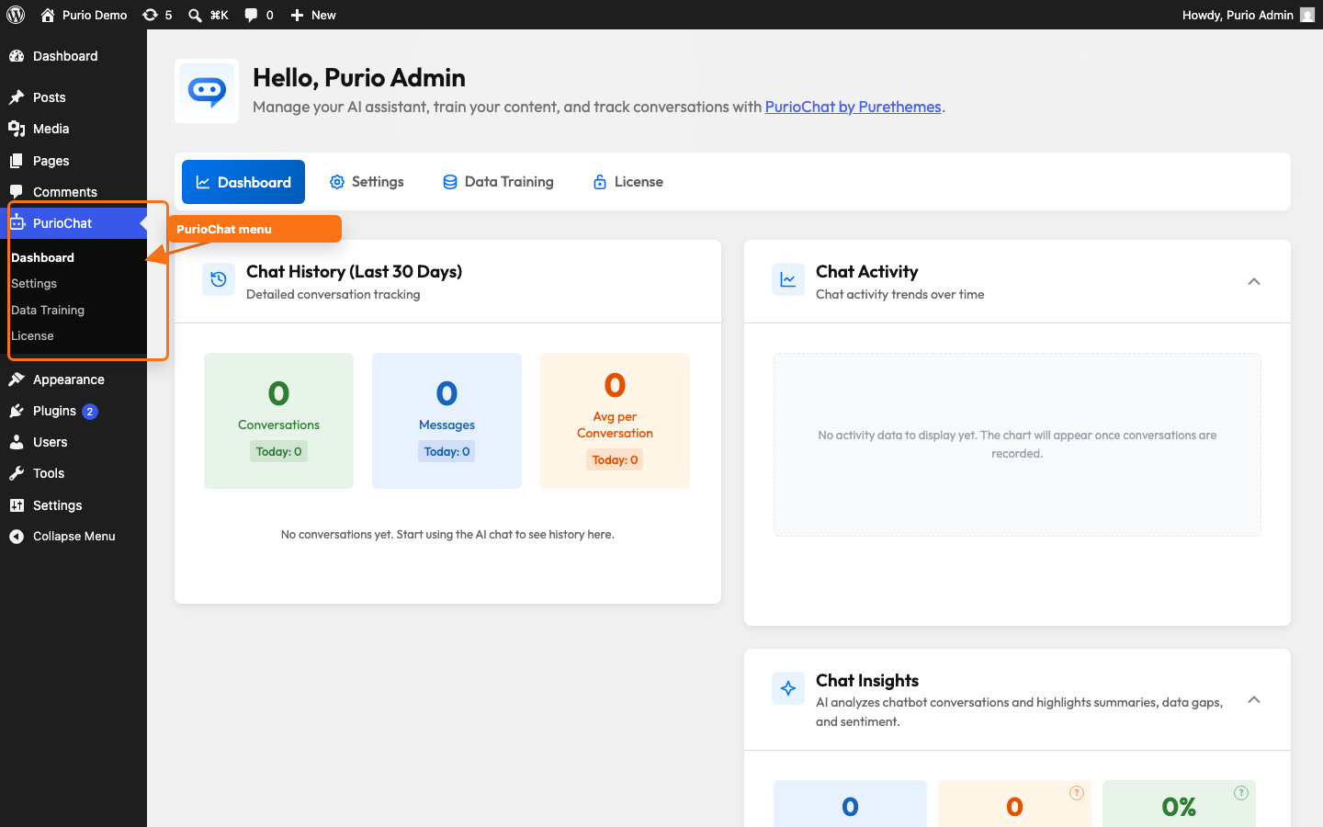The height and width of the screenshot is (827, 1323).
Task: Click the help icon on 0% insights card
Action: (x=1241, y=793)
